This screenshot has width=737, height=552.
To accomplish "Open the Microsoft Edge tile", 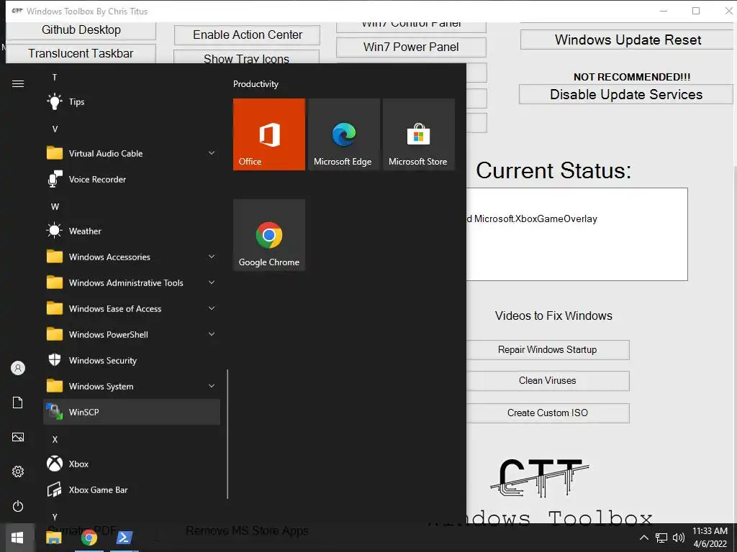I will click(343, 134).
